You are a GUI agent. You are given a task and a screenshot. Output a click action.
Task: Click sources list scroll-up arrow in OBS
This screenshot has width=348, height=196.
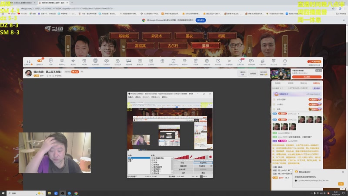pos(172,158)
